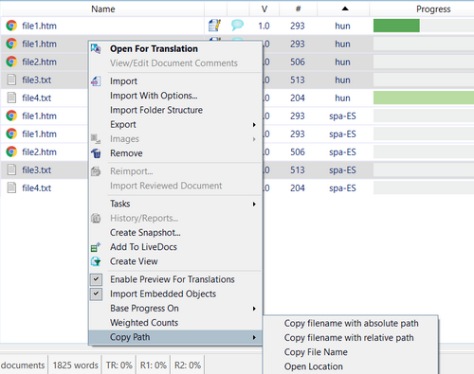Click the 1.0 version cell in top row
Screen dimensions: 474x374
tap(264, 26)
